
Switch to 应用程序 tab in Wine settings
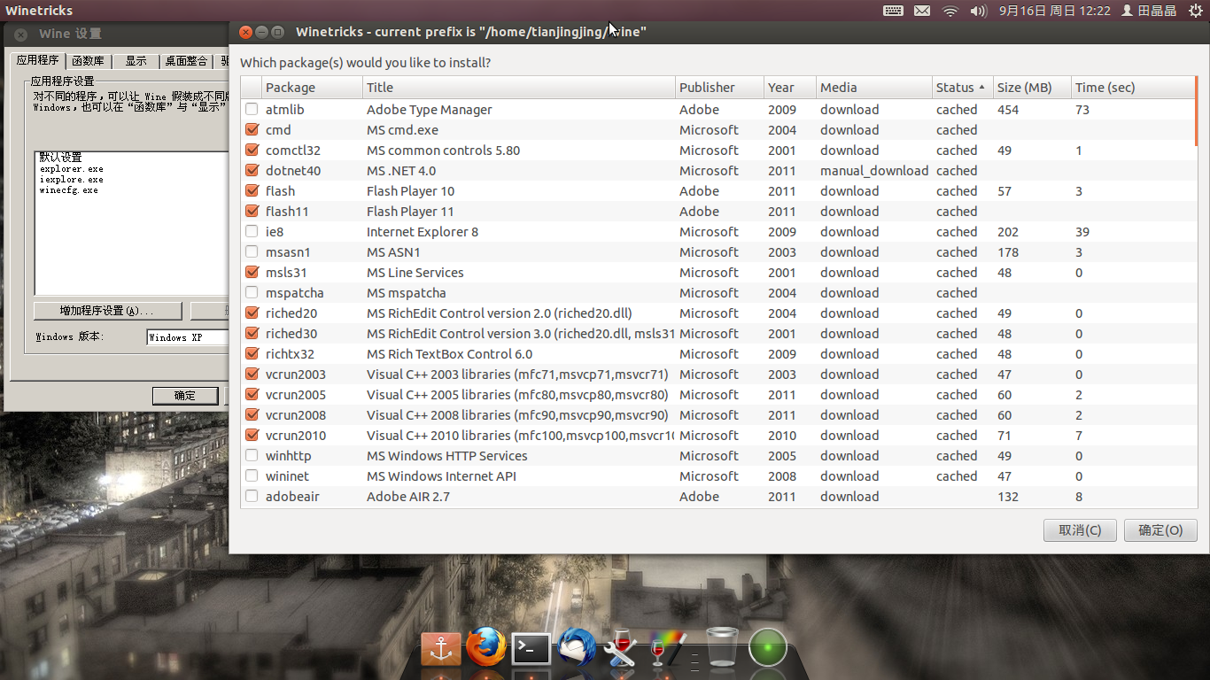tap(38, 60)
